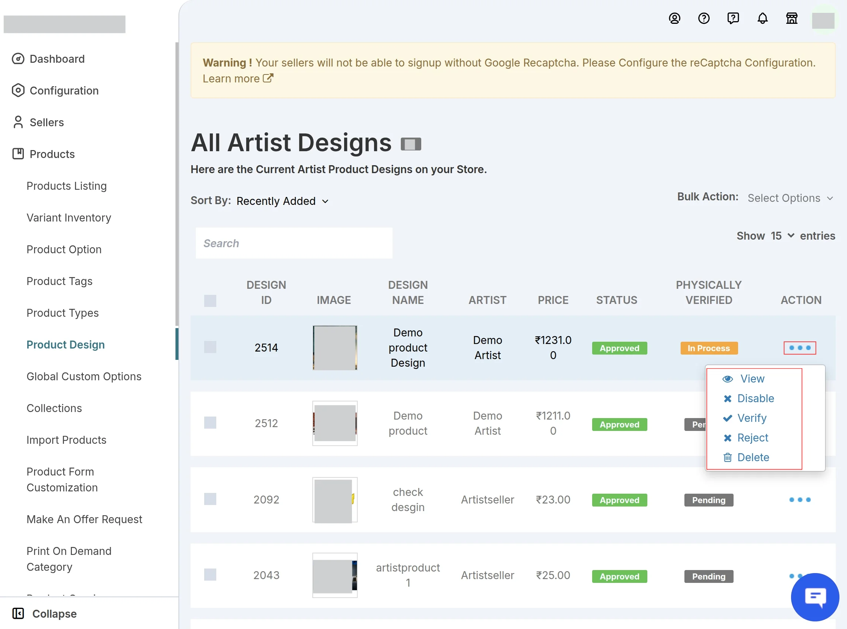
Task: Click the eye icon next to View
Action: [727, 379]
